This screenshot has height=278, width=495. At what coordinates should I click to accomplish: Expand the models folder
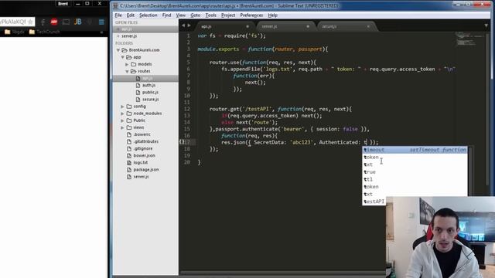[127, 64]
